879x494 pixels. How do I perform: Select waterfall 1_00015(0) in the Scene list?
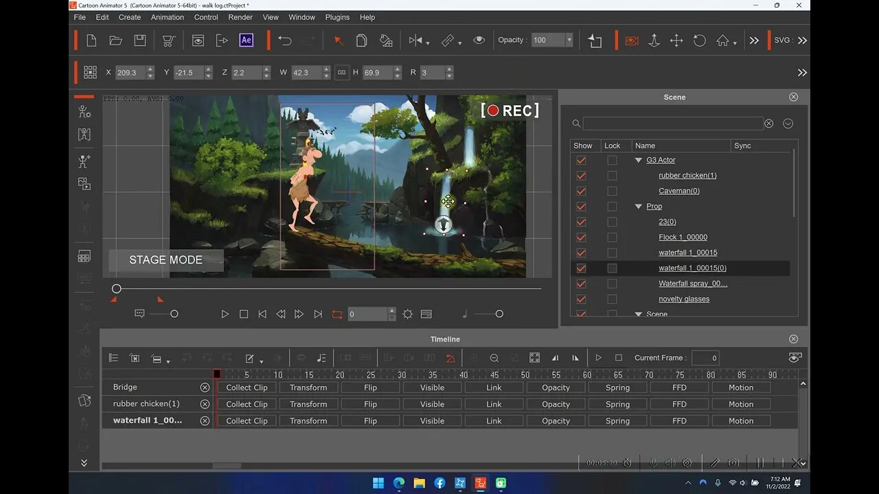click(692, 268)
